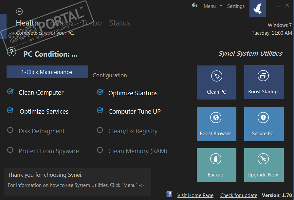
Task: Open the Clean PC tile
Action: 216,82
